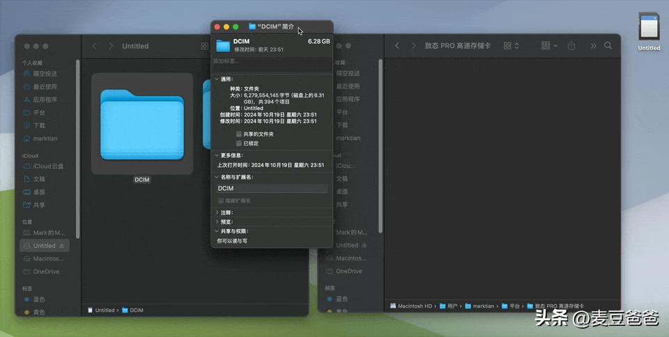
Task: Show more toolbar items in 致态 PRO window
Action: (x=593, y=45)
